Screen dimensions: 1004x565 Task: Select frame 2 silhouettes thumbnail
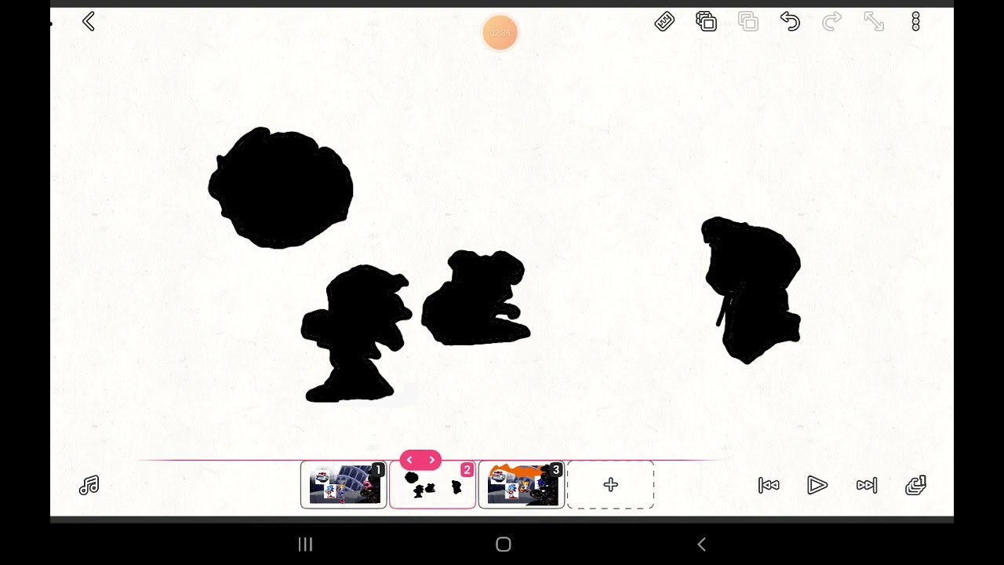tap(432, 485)
